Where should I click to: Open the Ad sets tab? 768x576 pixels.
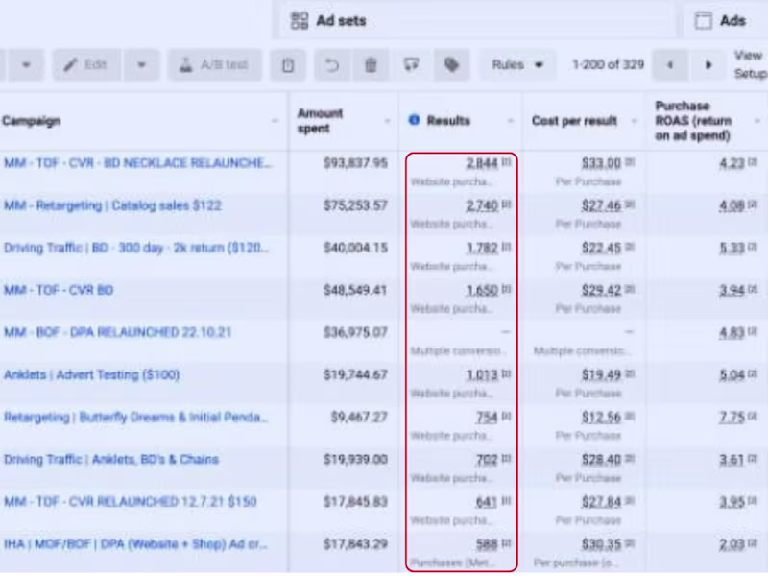(x=328, y=20)
